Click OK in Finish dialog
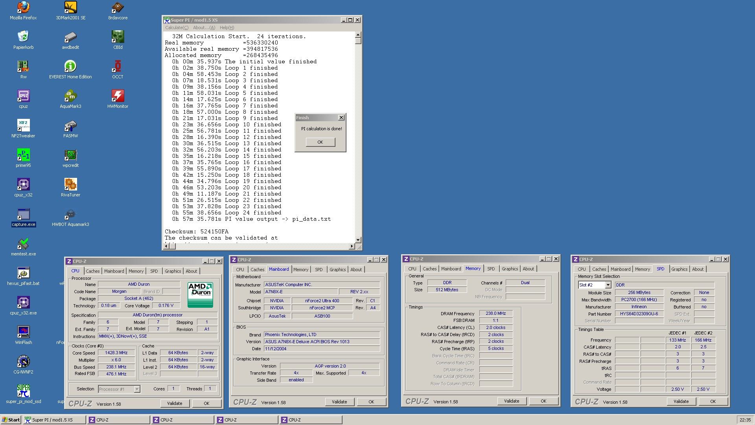Viewport: 755px width, 425px height. pos(320,142)
